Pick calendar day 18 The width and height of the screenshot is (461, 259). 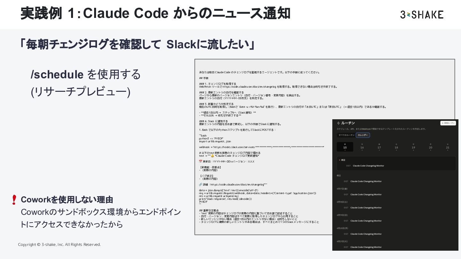[396, 147]
